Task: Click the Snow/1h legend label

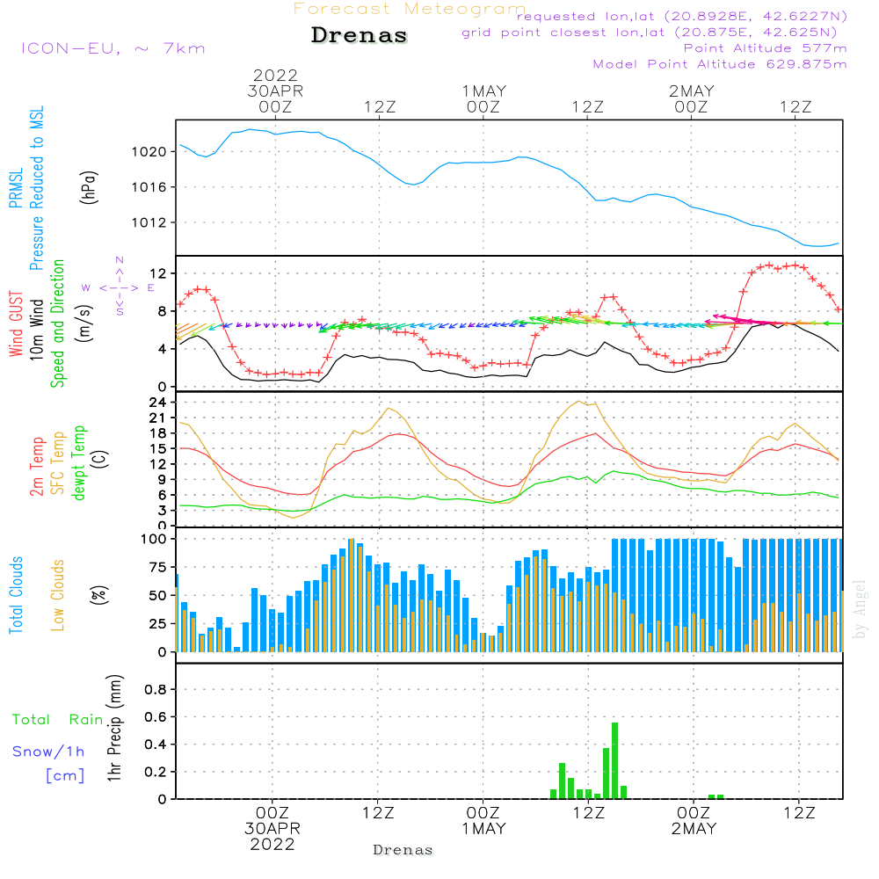Action: point(49,752)
